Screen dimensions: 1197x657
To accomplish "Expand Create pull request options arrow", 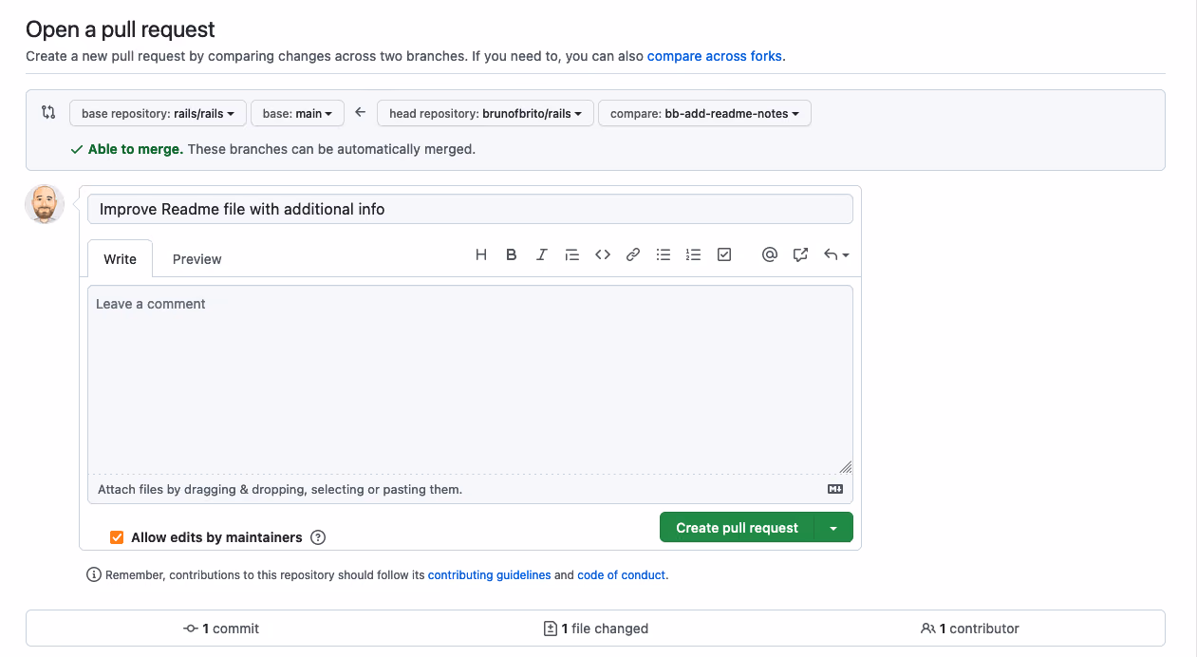I will pyautogui.click(x=833, y=528).
